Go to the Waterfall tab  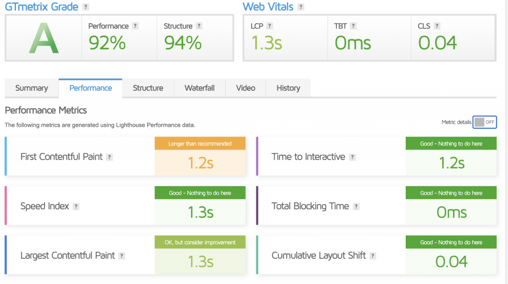point(199,88)
